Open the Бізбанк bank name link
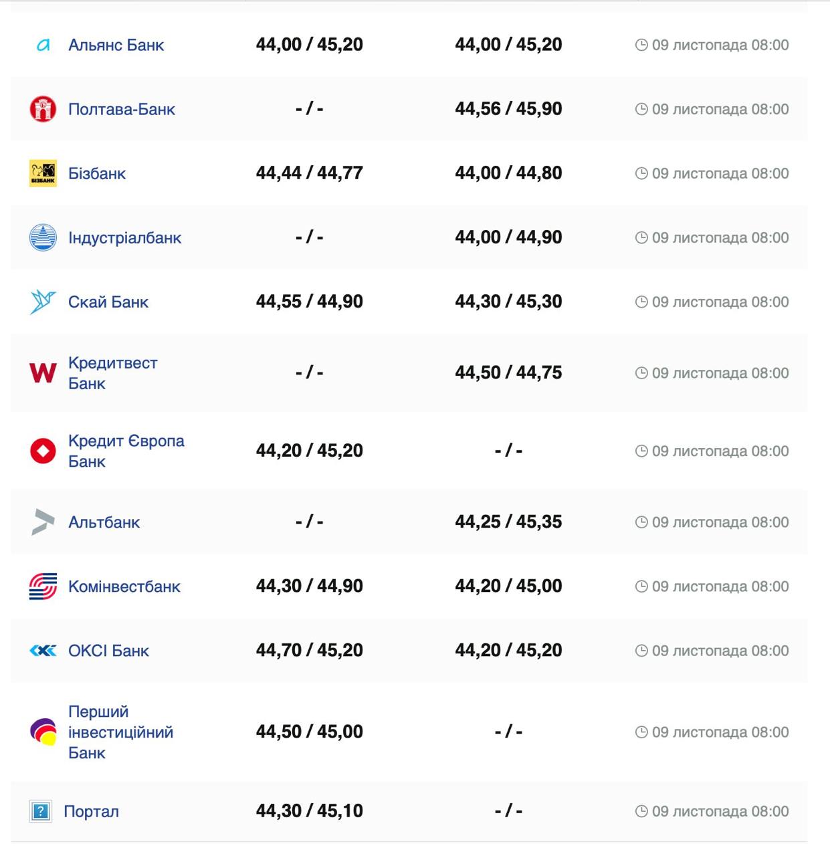Image resolution: width=830 pixels, height=856 pixels. pos(97,174)
